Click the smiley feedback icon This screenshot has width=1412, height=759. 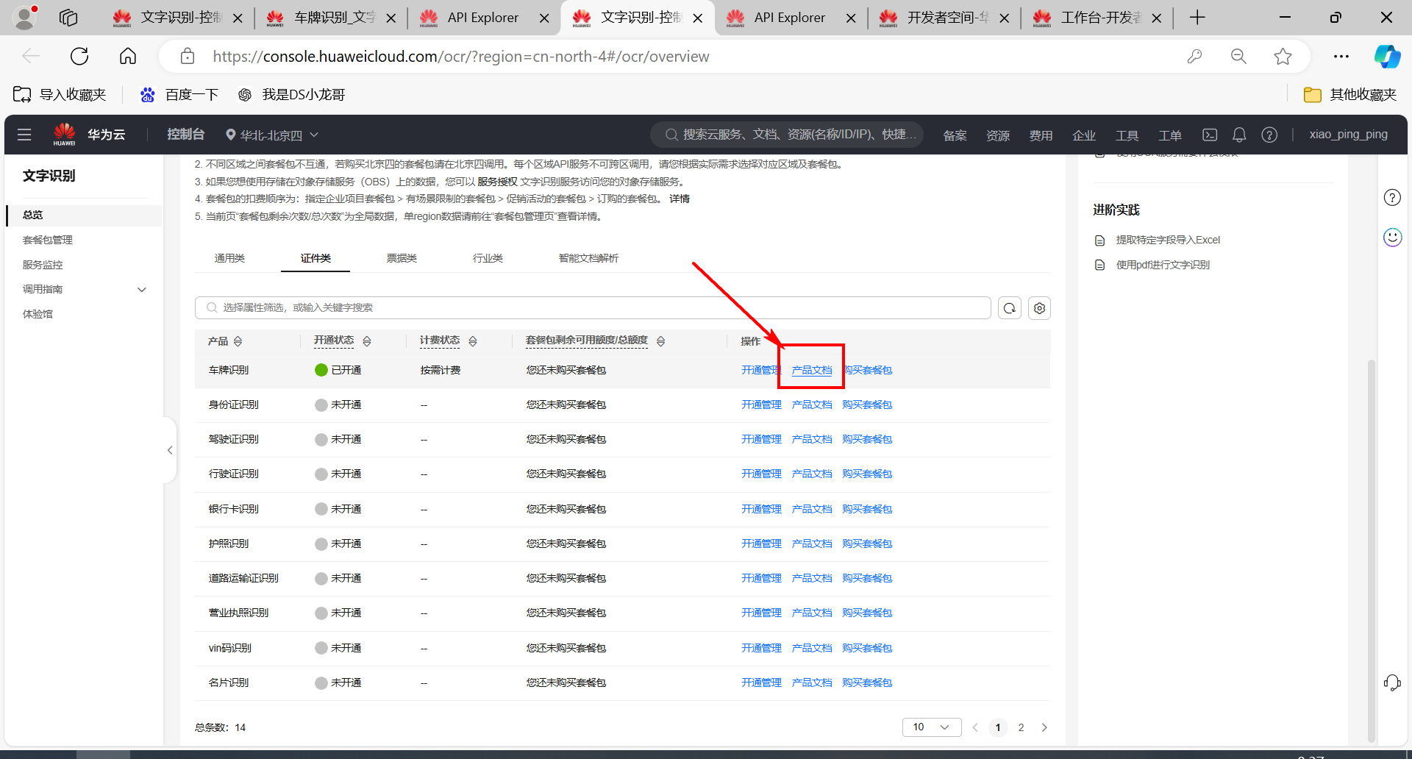pyautogui.click(x=1392, y=237)
